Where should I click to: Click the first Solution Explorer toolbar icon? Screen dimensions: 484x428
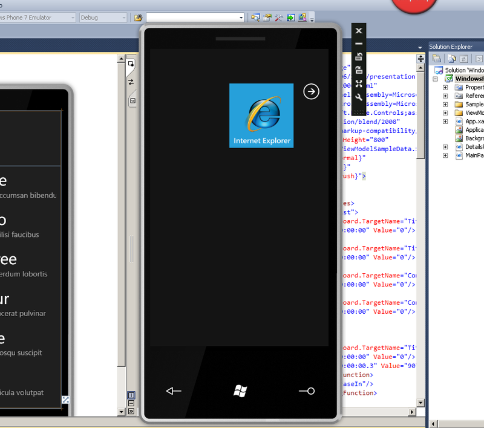pyautogui.click(x=436, y=59)
